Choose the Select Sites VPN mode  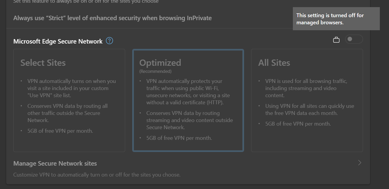(x=69, y=100)
